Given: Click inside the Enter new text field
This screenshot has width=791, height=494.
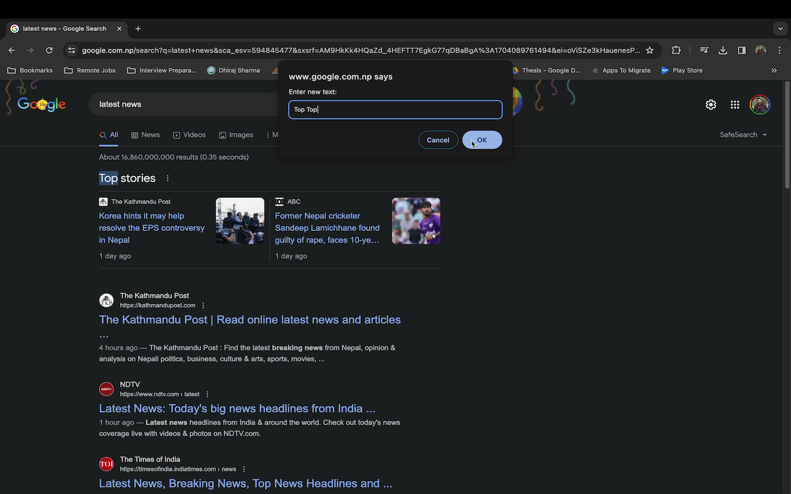Looking at the screenshot, I should pyautogui.click(x=395, y=109).
